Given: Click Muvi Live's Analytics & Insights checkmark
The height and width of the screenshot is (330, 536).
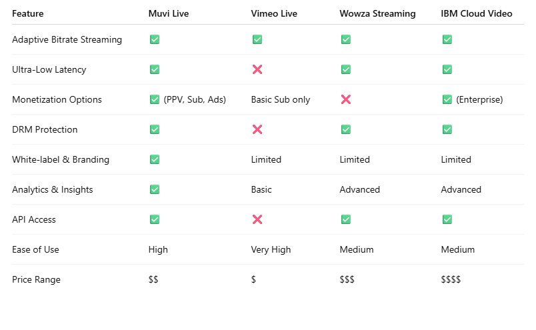Looking at the screenshot, I should pyautogui.click(x=155, y=189).
